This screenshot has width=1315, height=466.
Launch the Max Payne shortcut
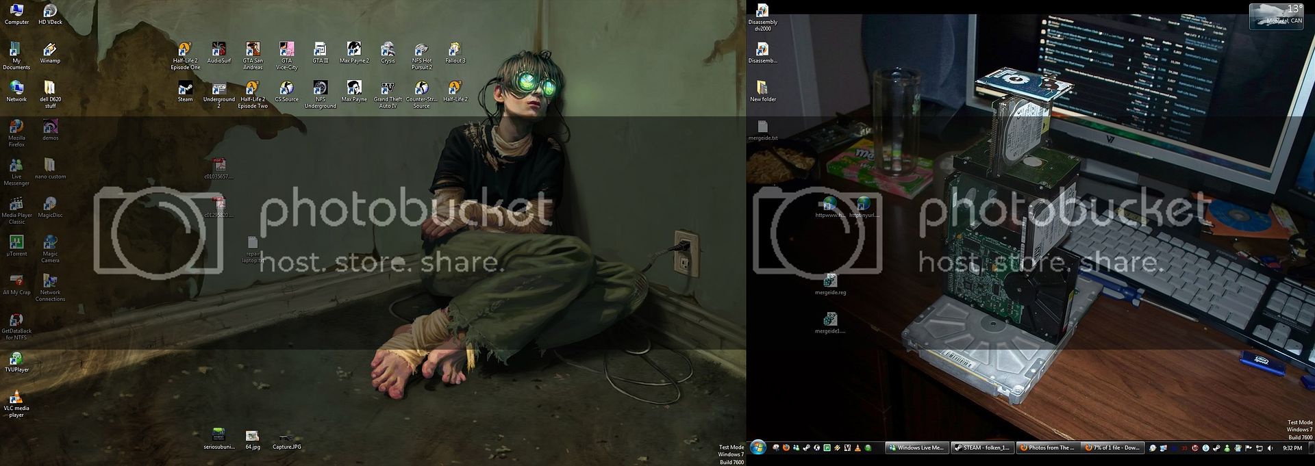tap(354, 91)
